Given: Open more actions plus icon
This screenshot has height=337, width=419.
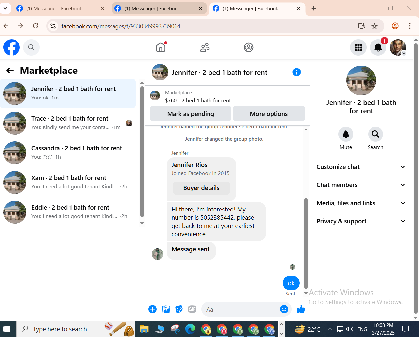Looking at the screenshot, I should 152,309.
